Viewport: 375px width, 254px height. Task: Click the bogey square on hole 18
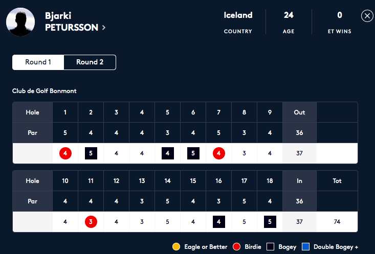[x=270, y=222]
